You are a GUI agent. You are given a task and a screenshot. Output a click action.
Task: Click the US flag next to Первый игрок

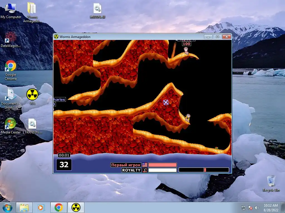pos(145,165)
